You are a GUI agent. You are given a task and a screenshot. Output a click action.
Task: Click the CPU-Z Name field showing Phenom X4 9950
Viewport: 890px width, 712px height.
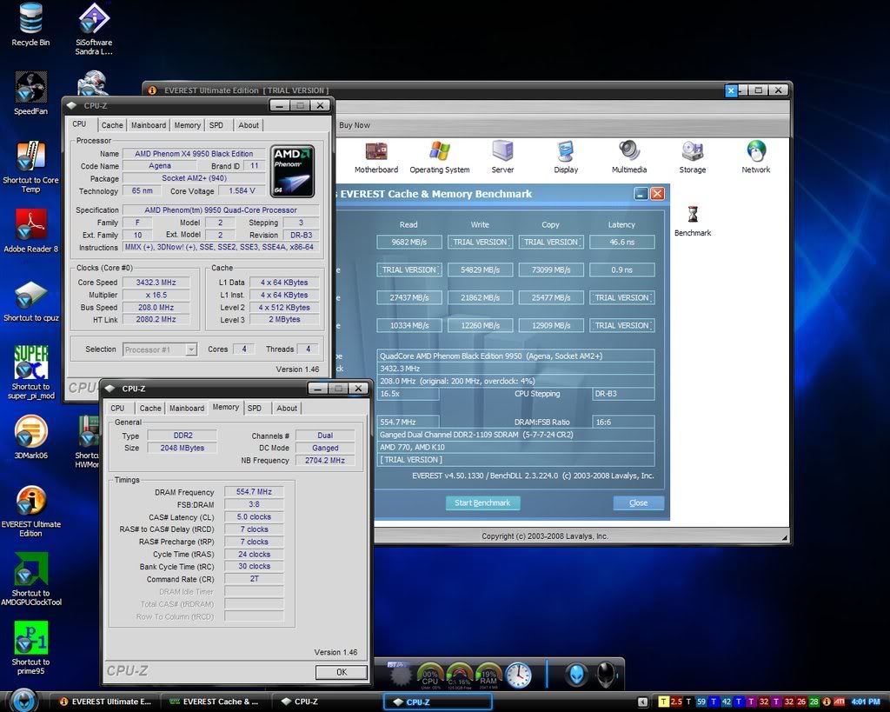point(194,154)
